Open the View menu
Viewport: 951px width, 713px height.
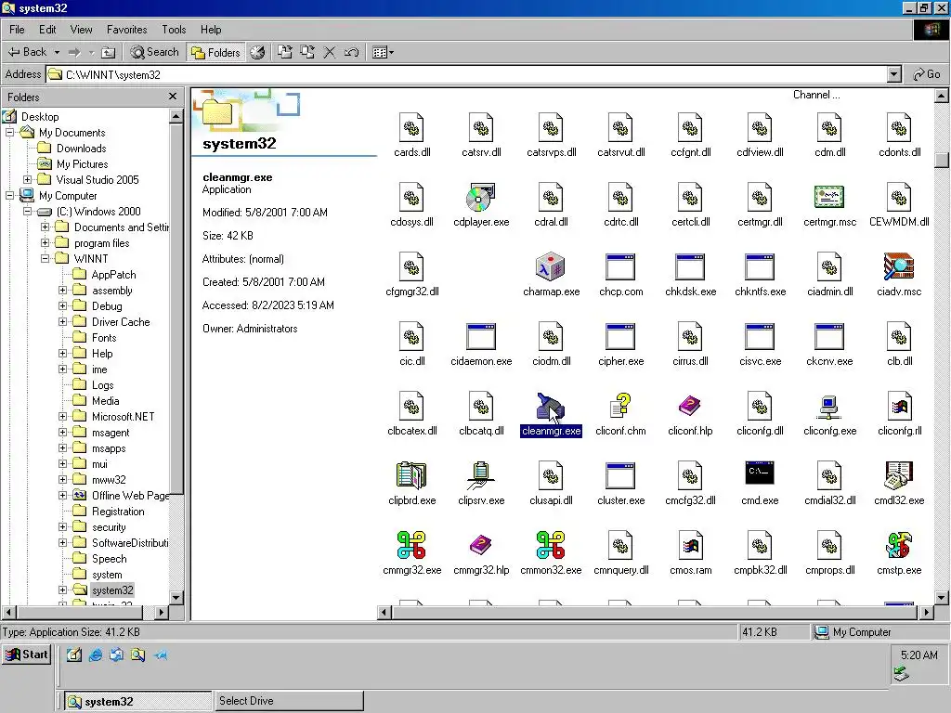tap(81, 29)
